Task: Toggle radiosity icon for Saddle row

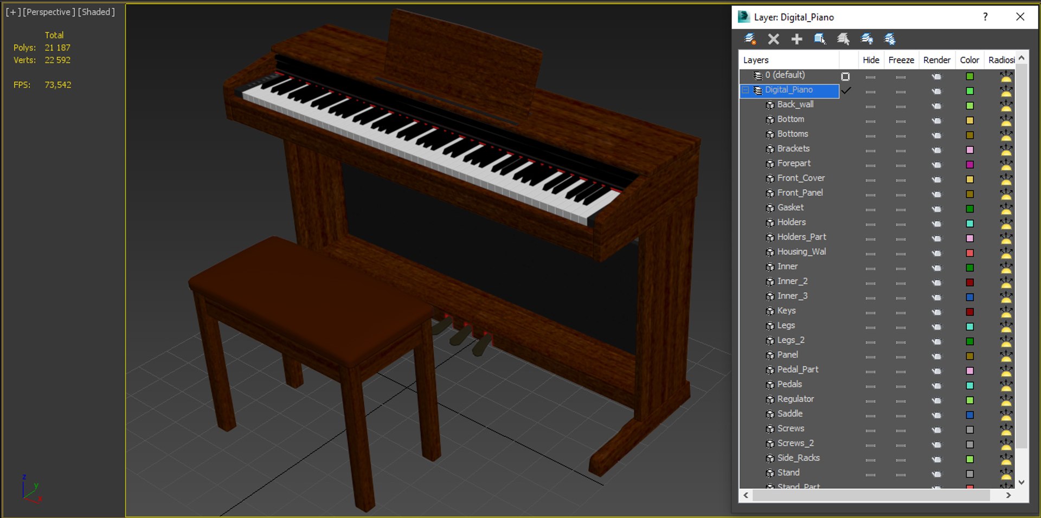Action: 1006,415
